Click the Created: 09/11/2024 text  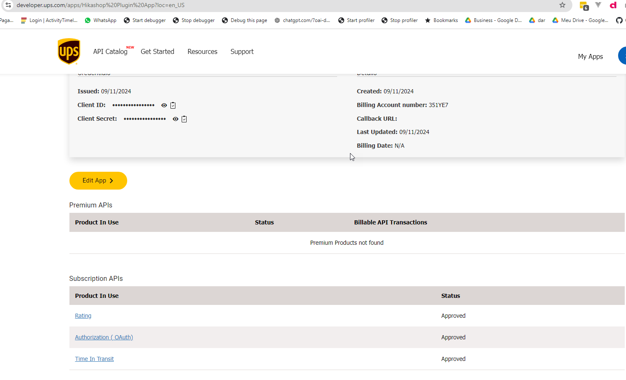click(x=385, y=91)
